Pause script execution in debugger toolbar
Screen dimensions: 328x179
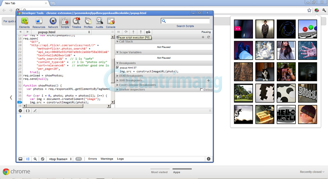[x=118, y=32]
